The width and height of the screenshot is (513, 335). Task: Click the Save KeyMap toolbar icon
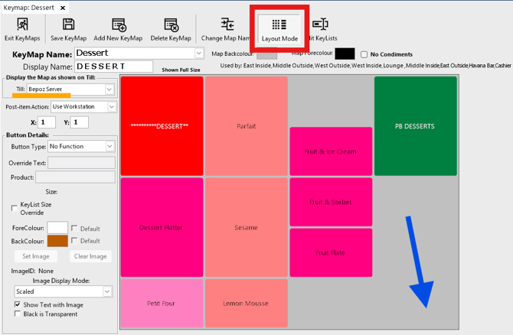[68, 25]
